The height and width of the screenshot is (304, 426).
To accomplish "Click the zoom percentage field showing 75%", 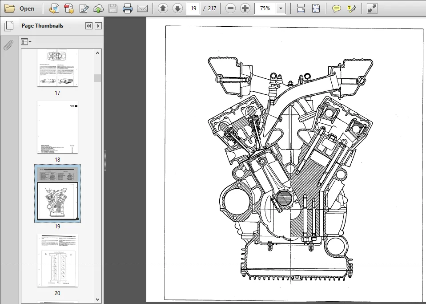I will point(265,8).
